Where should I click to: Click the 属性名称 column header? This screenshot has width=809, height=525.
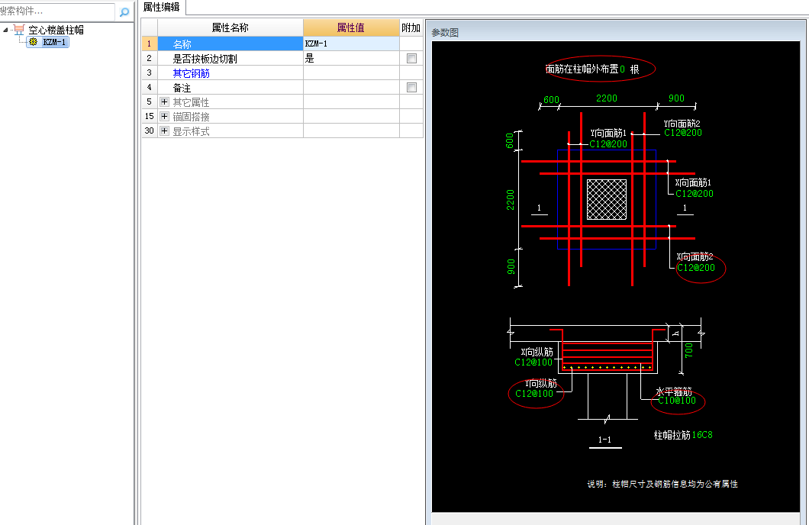[230, 27]
